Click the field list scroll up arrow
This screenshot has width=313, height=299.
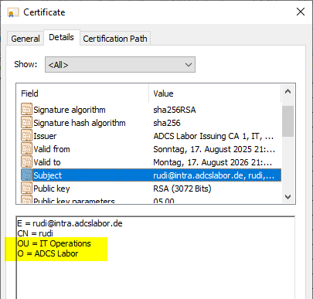[287, 91]
